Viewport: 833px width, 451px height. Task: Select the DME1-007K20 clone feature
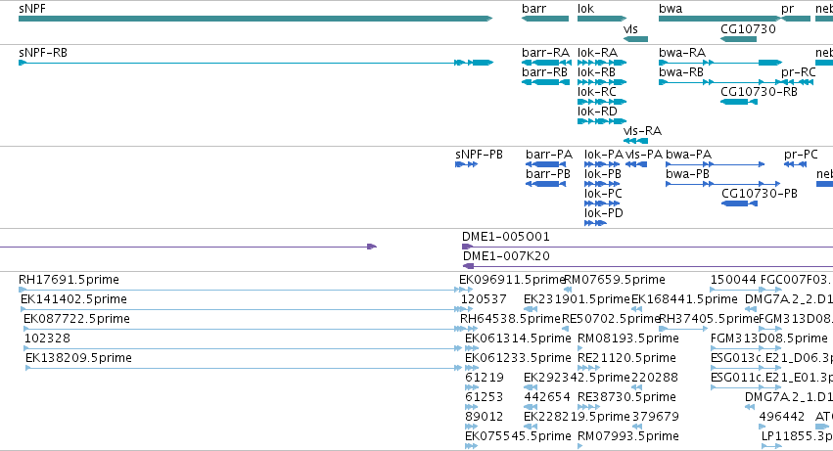(648, 266)
